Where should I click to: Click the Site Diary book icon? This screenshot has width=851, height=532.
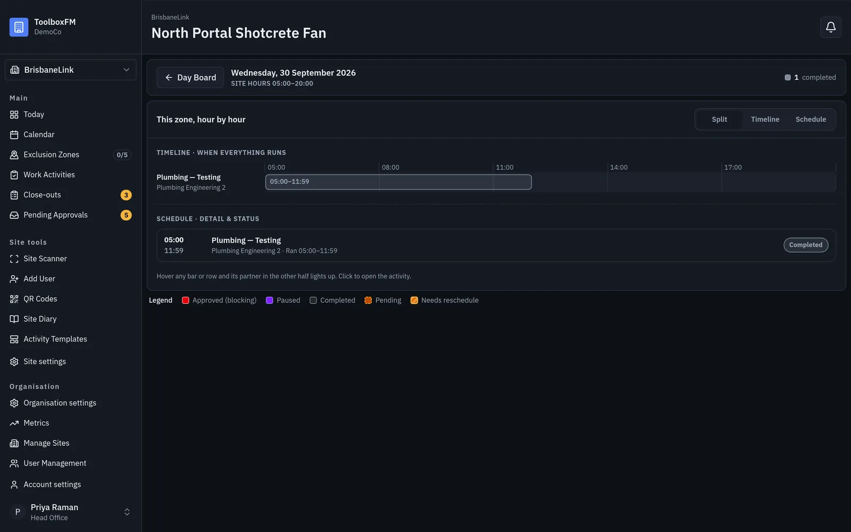[x=14, y=319]
